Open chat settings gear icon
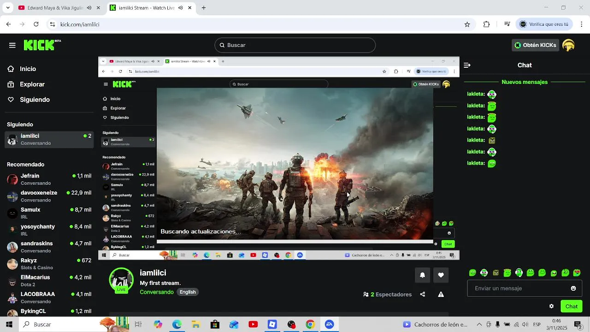Viewport: 590px width, 332px height. tap(551, 306)
